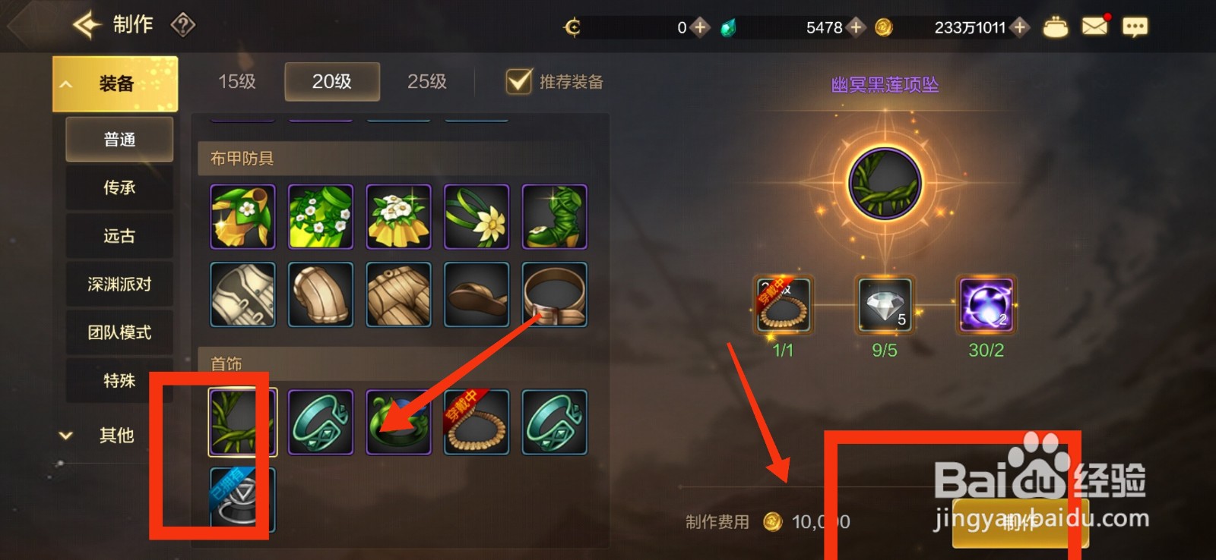Select the brown leather belt item
Image resolution: width=1216 pixels, height=560 pixels.
pyautogui.click(x=555, y=294)
